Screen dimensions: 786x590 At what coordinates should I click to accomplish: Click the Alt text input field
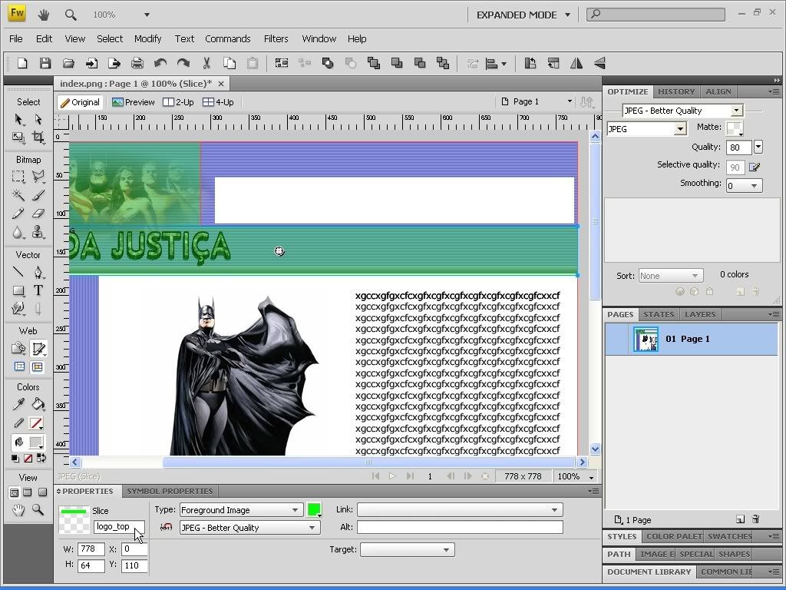tap(460, 527)
